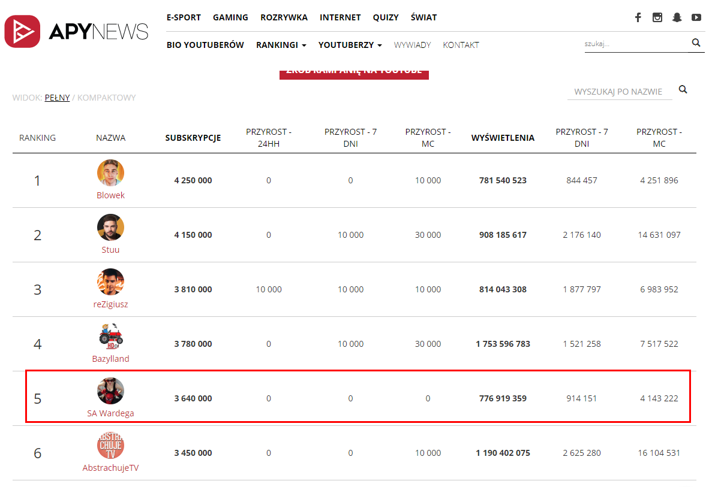Open reZigiusz's avatar thumbnail
Image resolution: width=712 pixels, height=487 pixels.
click(x=110, y=282)
